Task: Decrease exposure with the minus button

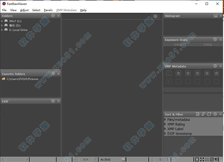Action: [x=76, y=159]
